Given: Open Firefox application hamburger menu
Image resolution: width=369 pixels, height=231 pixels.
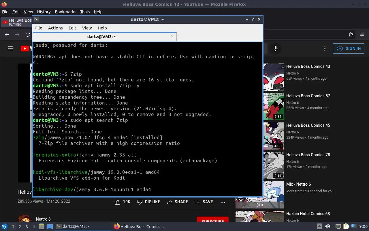Looking at the screenshot, I should 362,35.
